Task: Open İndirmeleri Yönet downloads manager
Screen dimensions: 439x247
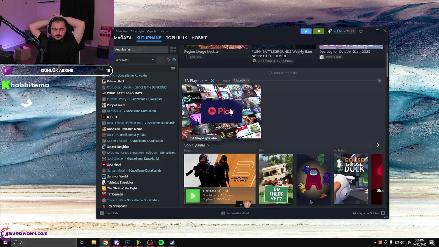Action: 235,213
